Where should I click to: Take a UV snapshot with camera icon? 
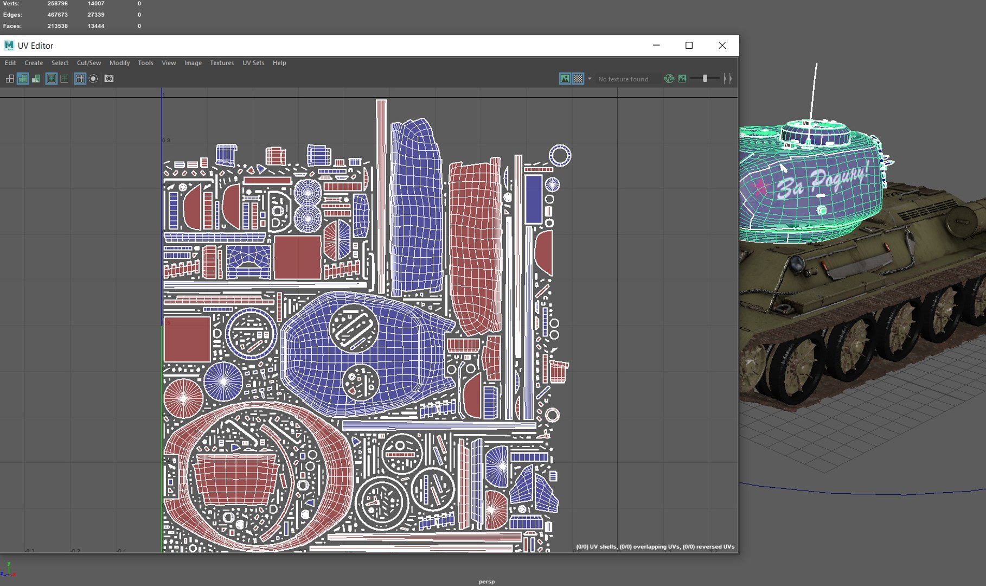[x=109, y=79]
